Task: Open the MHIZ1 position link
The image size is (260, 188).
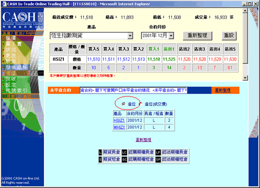Action: pos(119,127)
